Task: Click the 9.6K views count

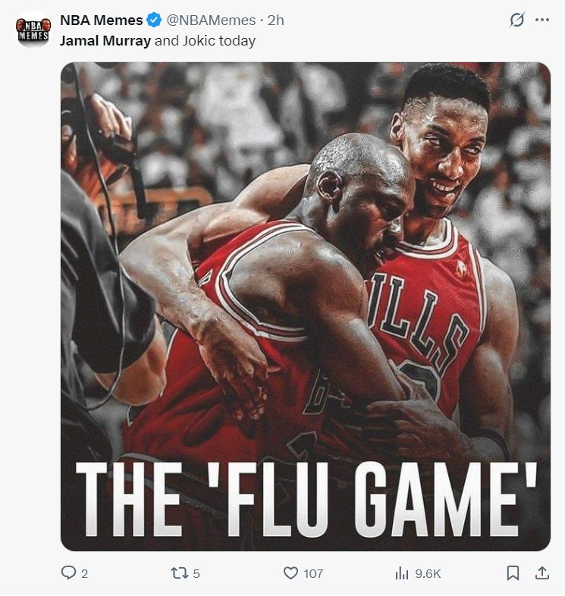Action: [428, 573]
